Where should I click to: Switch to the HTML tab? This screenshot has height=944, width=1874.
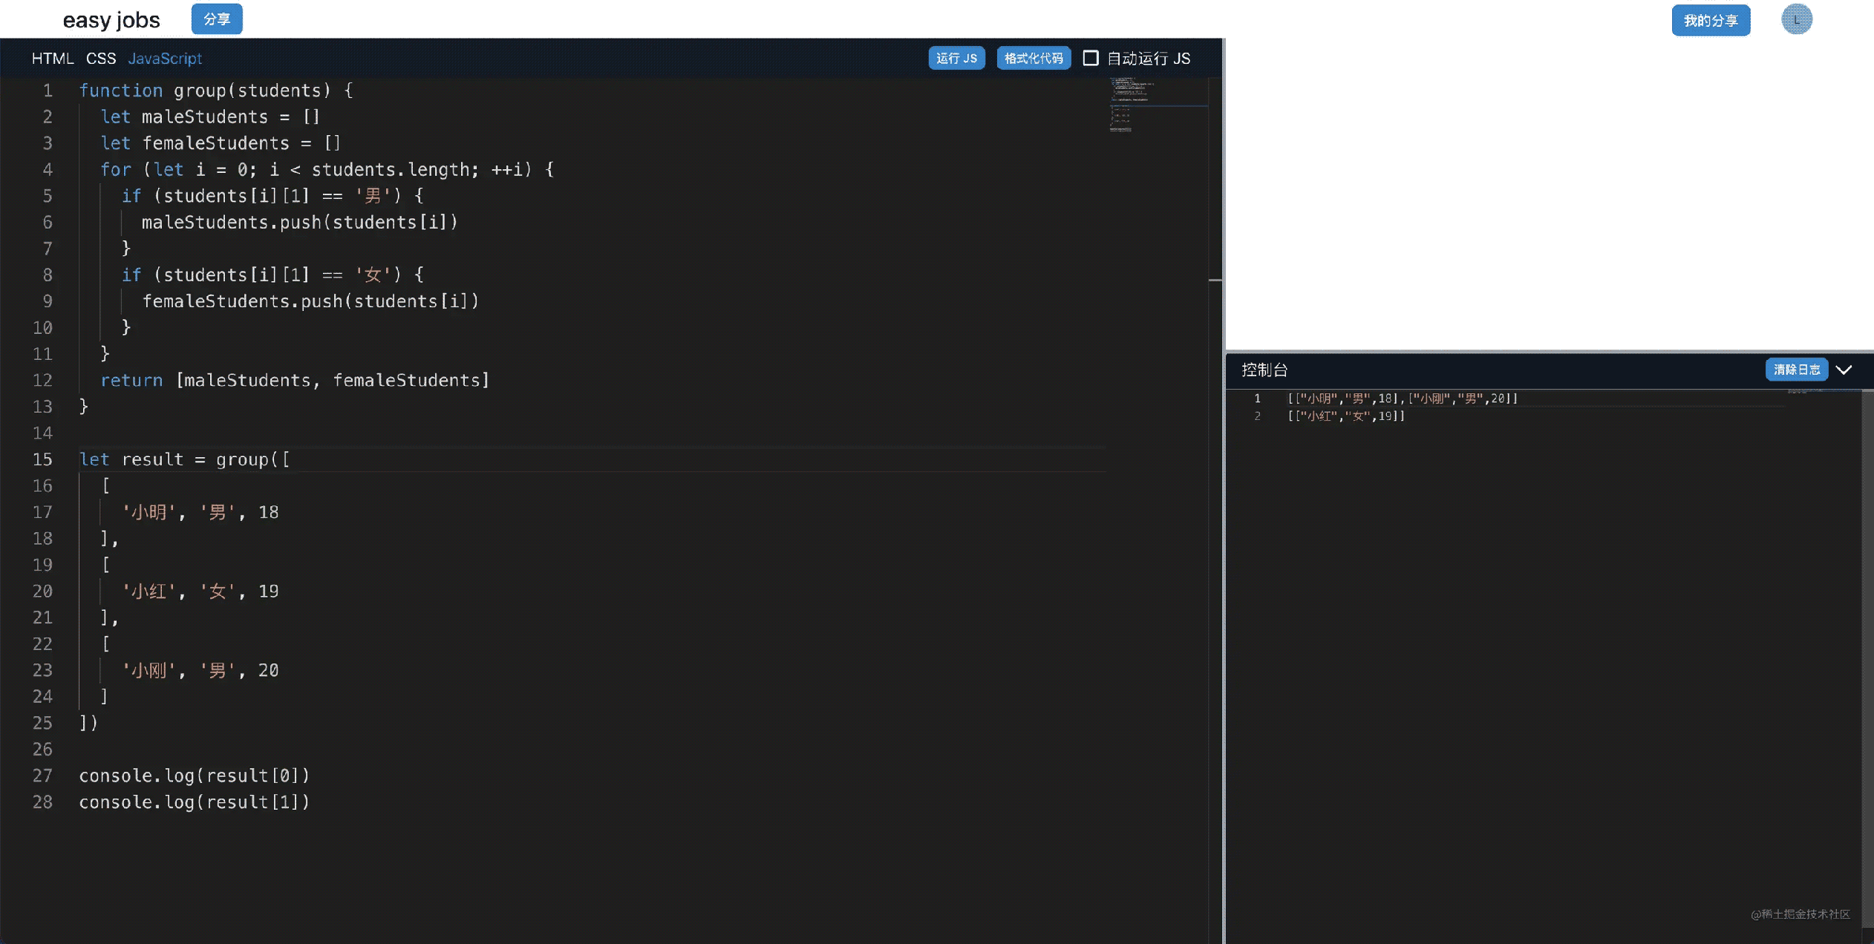pos(52,58)
